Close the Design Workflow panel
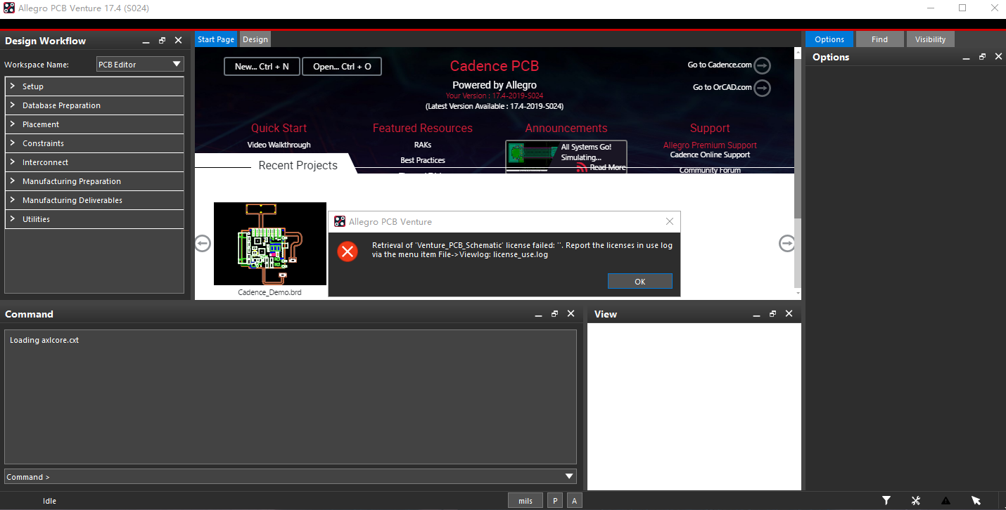 179,41
